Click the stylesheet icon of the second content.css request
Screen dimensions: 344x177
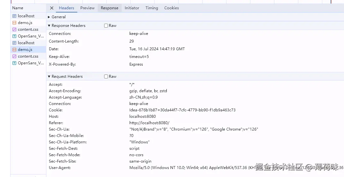[x=14, y=56]
